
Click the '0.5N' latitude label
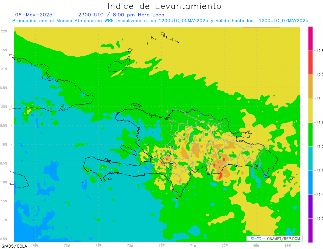(x=4, y=88)
